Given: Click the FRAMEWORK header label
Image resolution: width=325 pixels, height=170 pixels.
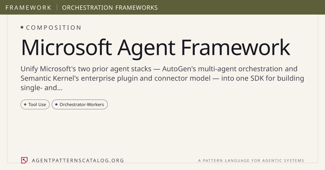Looking at the screenshot, I should click(x=28, y=8).
